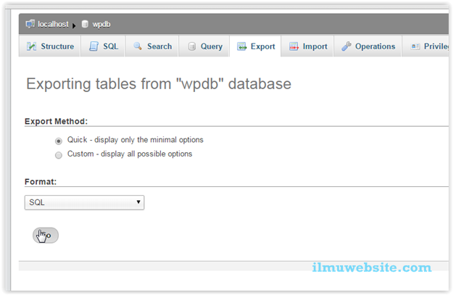Open the SQL format dropdown

tap(84, 202)
